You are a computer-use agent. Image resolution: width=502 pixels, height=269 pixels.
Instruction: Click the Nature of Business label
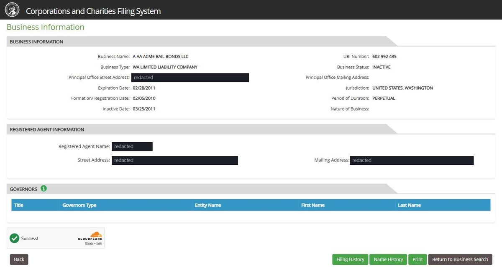[x=350, y=109]
